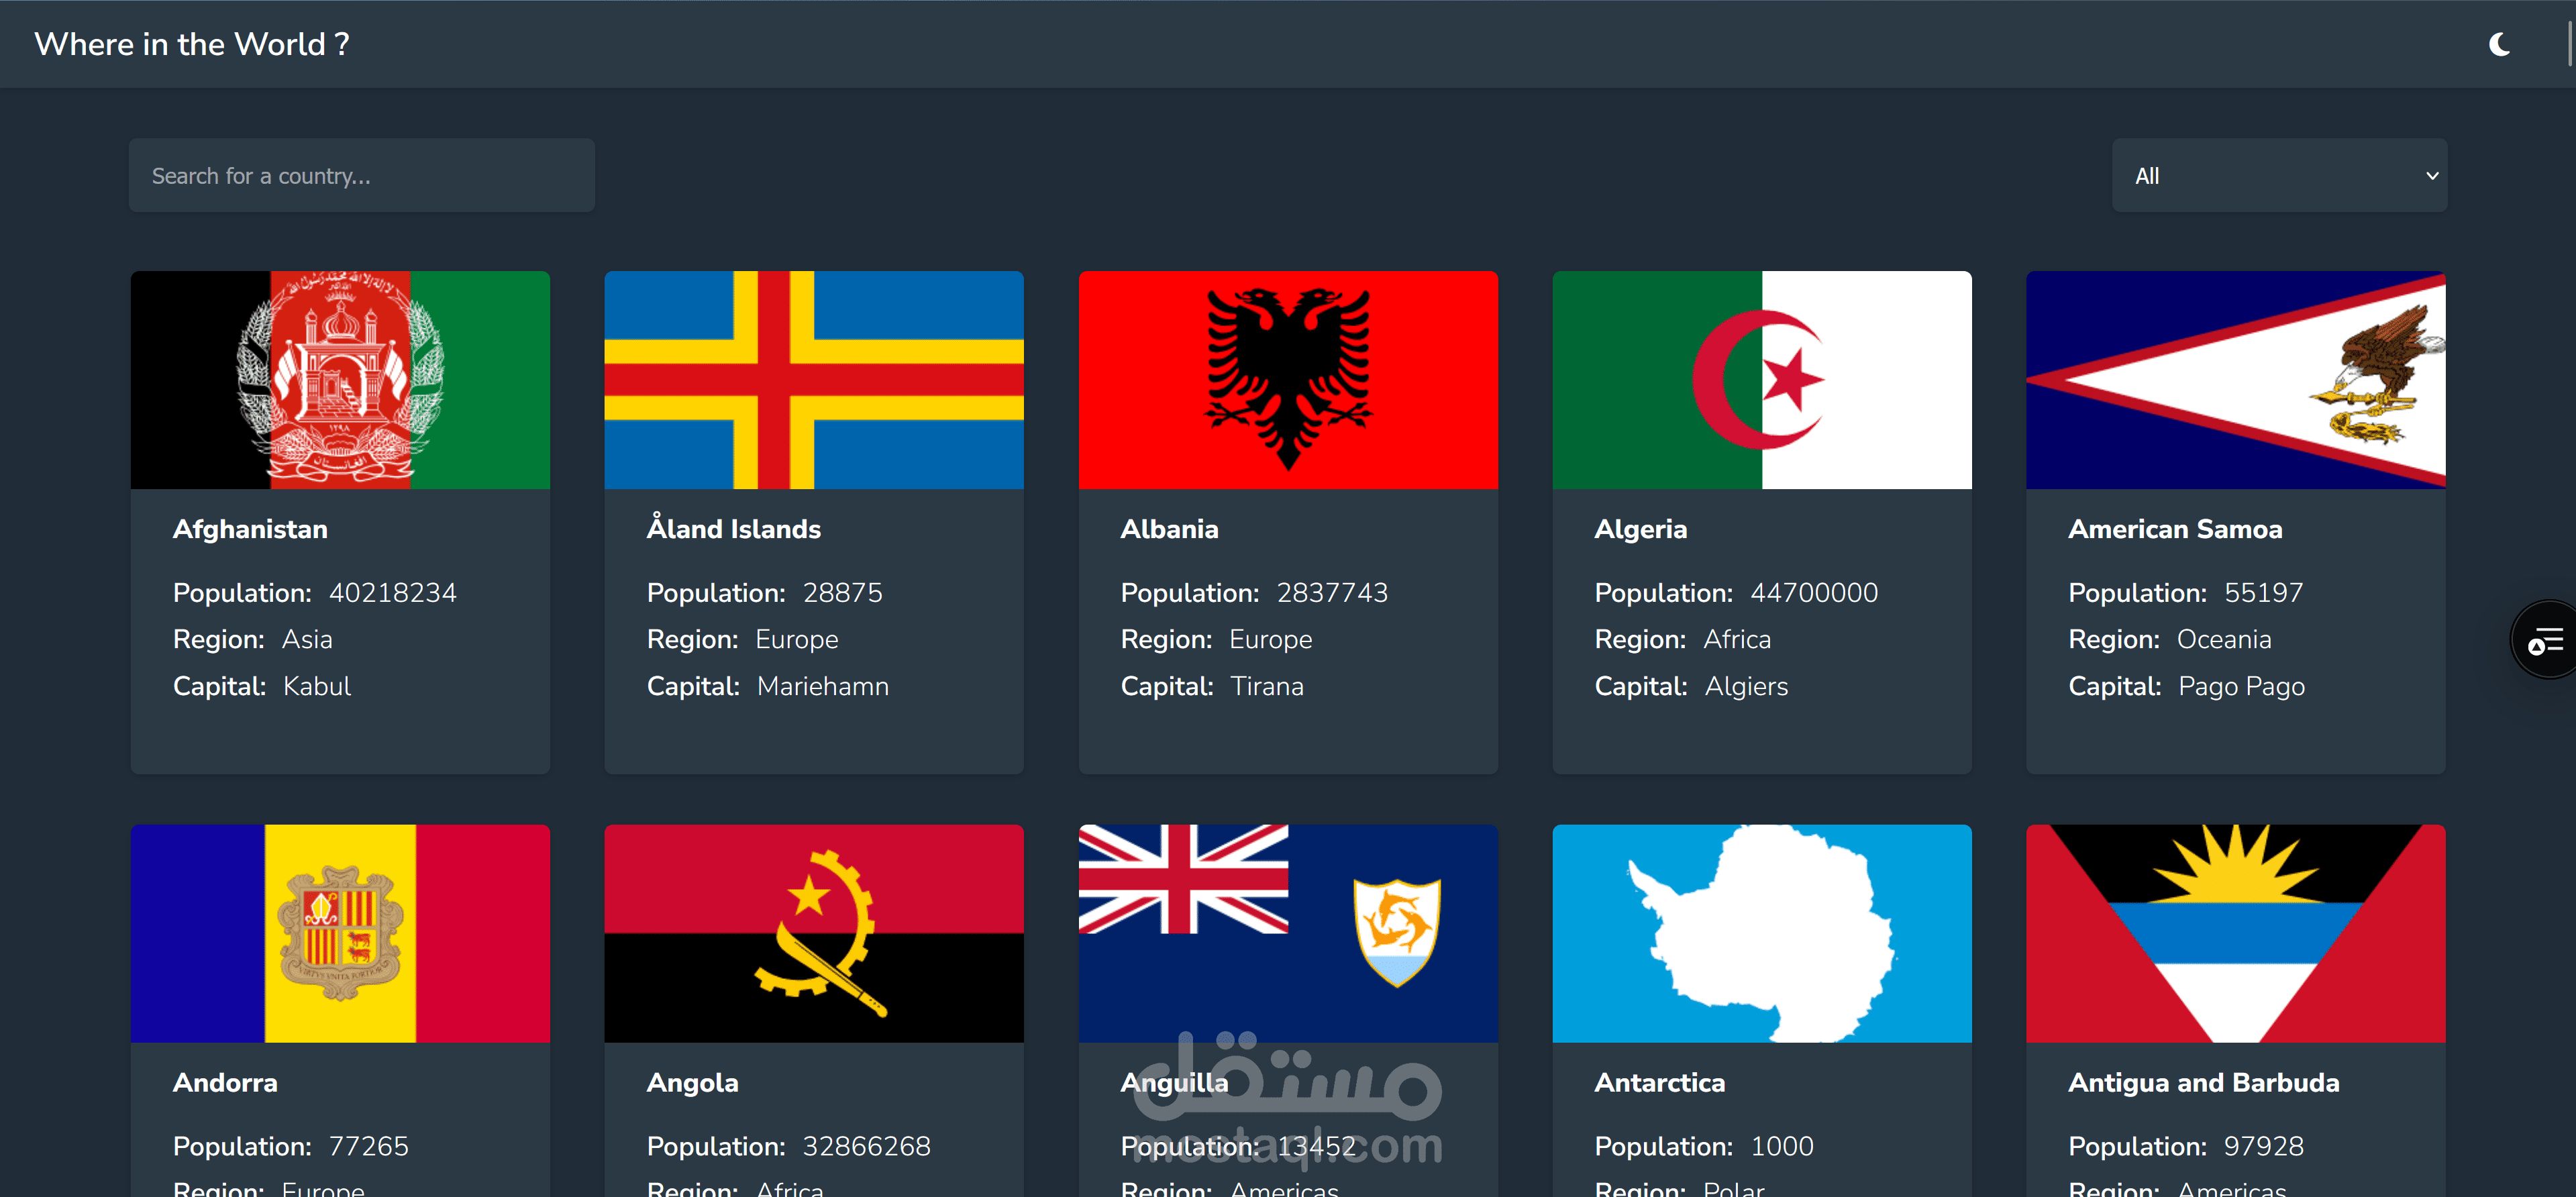Click the American Samoa flag image
Screen dimensions: 2576x1197
[x=2236, y=380]
